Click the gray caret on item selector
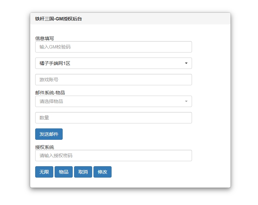Viewport: 258px width, 205px height. (186, 101)
